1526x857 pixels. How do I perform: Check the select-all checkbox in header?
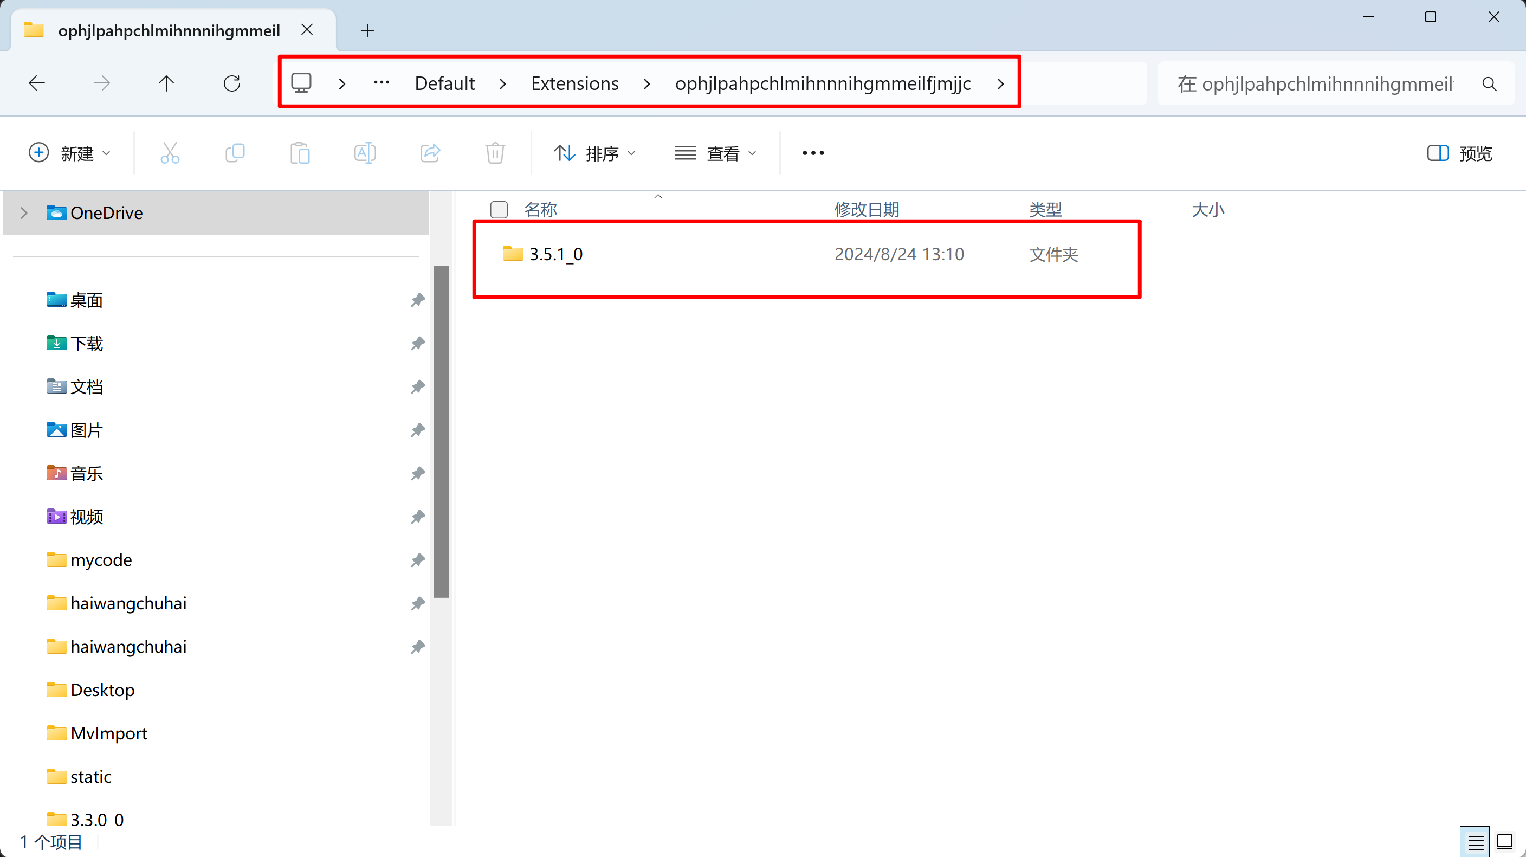click(499, 210)
